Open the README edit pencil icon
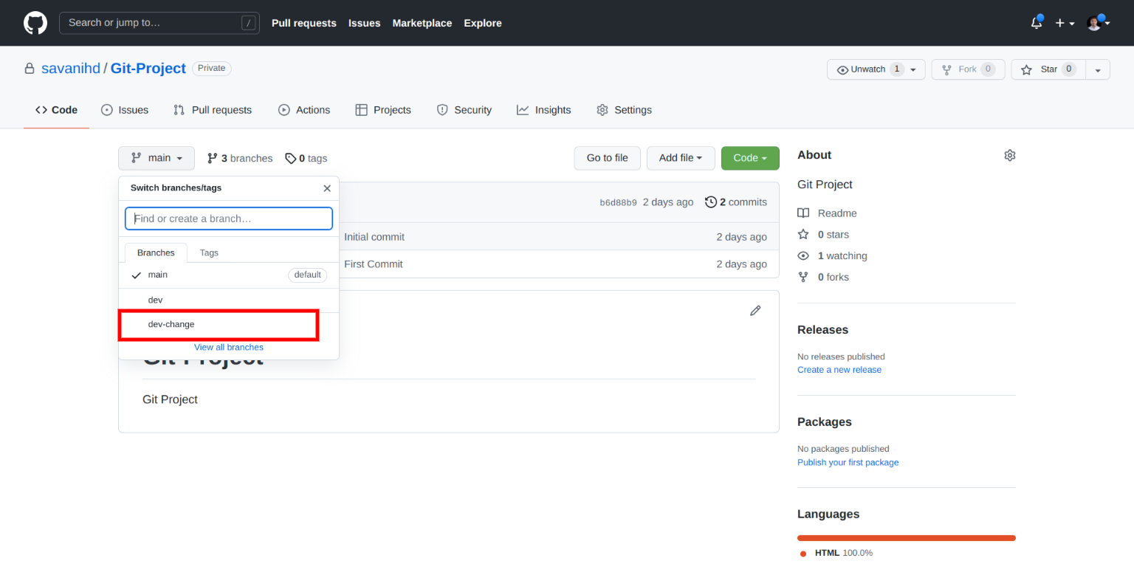 pyautogui.click(x=755, y=310)
